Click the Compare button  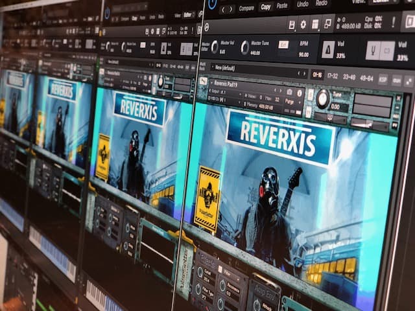(x=246, y=8)
